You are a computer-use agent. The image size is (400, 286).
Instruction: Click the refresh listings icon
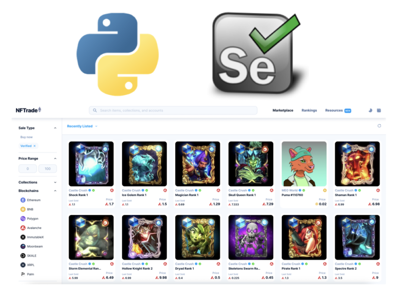[379, 126]
